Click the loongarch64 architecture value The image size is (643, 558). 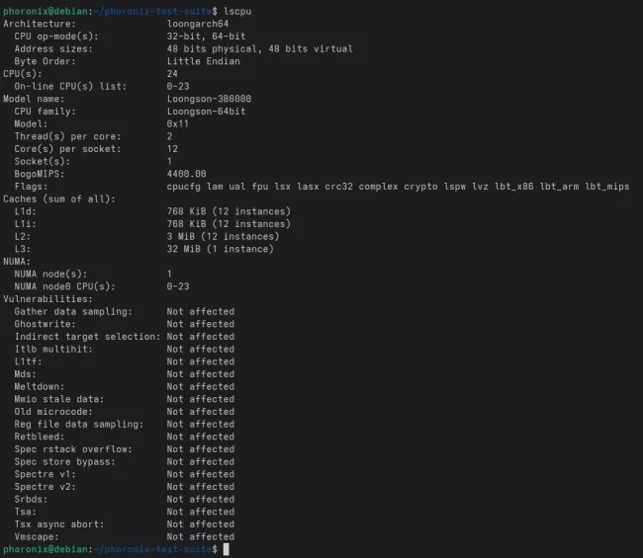198,23
